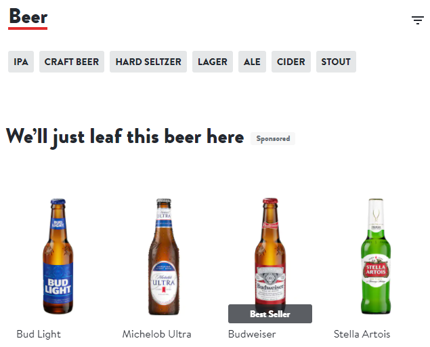This screenshot has height=347, width=430.
Task: Click the Bud Light product name
Action: click(x=39, y=334)
